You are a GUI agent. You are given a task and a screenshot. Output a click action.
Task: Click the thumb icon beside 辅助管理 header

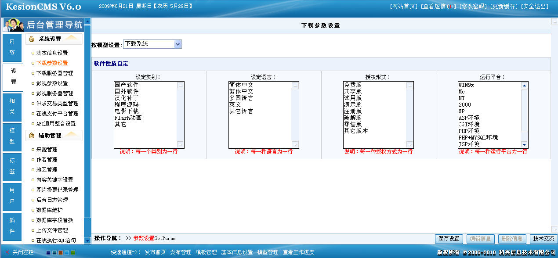click(x=32, y=136)
